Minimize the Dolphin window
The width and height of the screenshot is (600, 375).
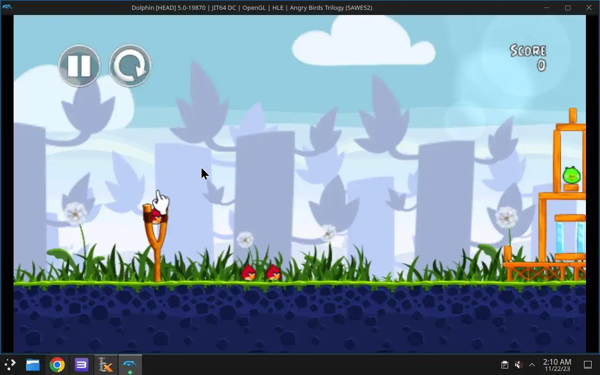(x=547, y=7)
